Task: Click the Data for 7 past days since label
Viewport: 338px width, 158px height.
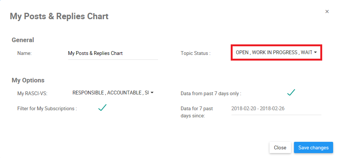Action: click(197, 112)
